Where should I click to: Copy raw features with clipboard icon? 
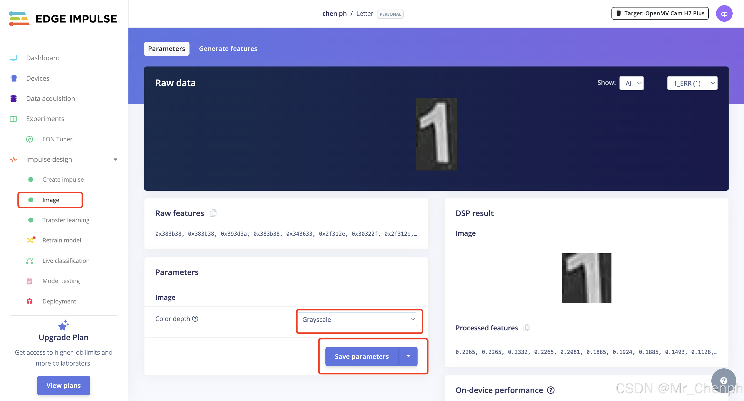pyautogui.click(x=213, y=213)
